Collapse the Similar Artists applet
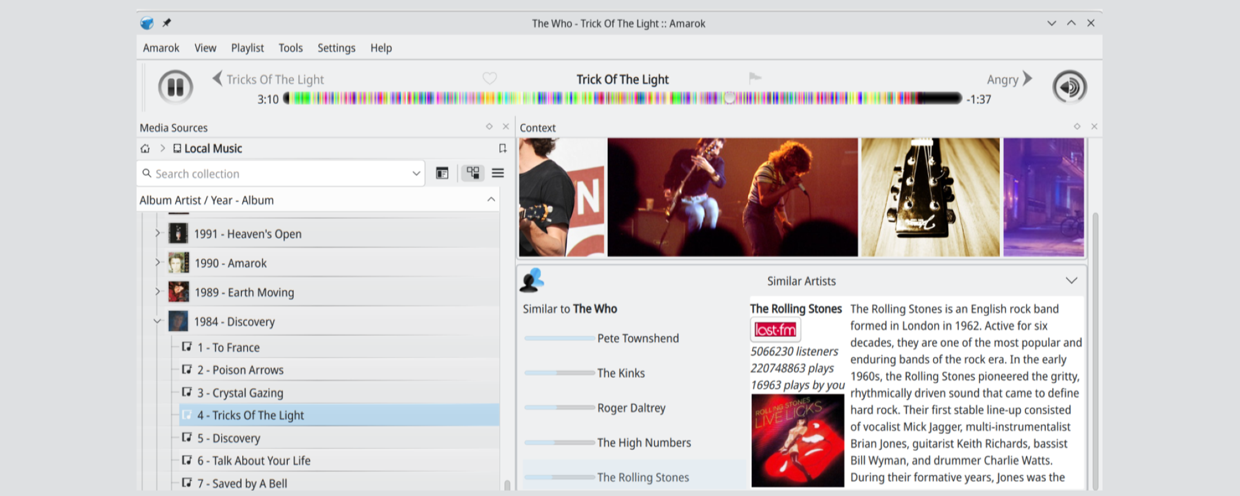Screen dimensions: 1240x496 click(x=1071, y=281)
